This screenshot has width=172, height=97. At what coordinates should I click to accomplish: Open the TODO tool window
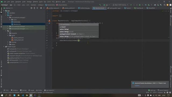click(6, 90)
